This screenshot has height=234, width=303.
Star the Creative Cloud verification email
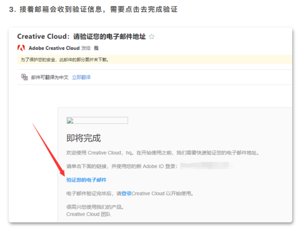(151, 37)
